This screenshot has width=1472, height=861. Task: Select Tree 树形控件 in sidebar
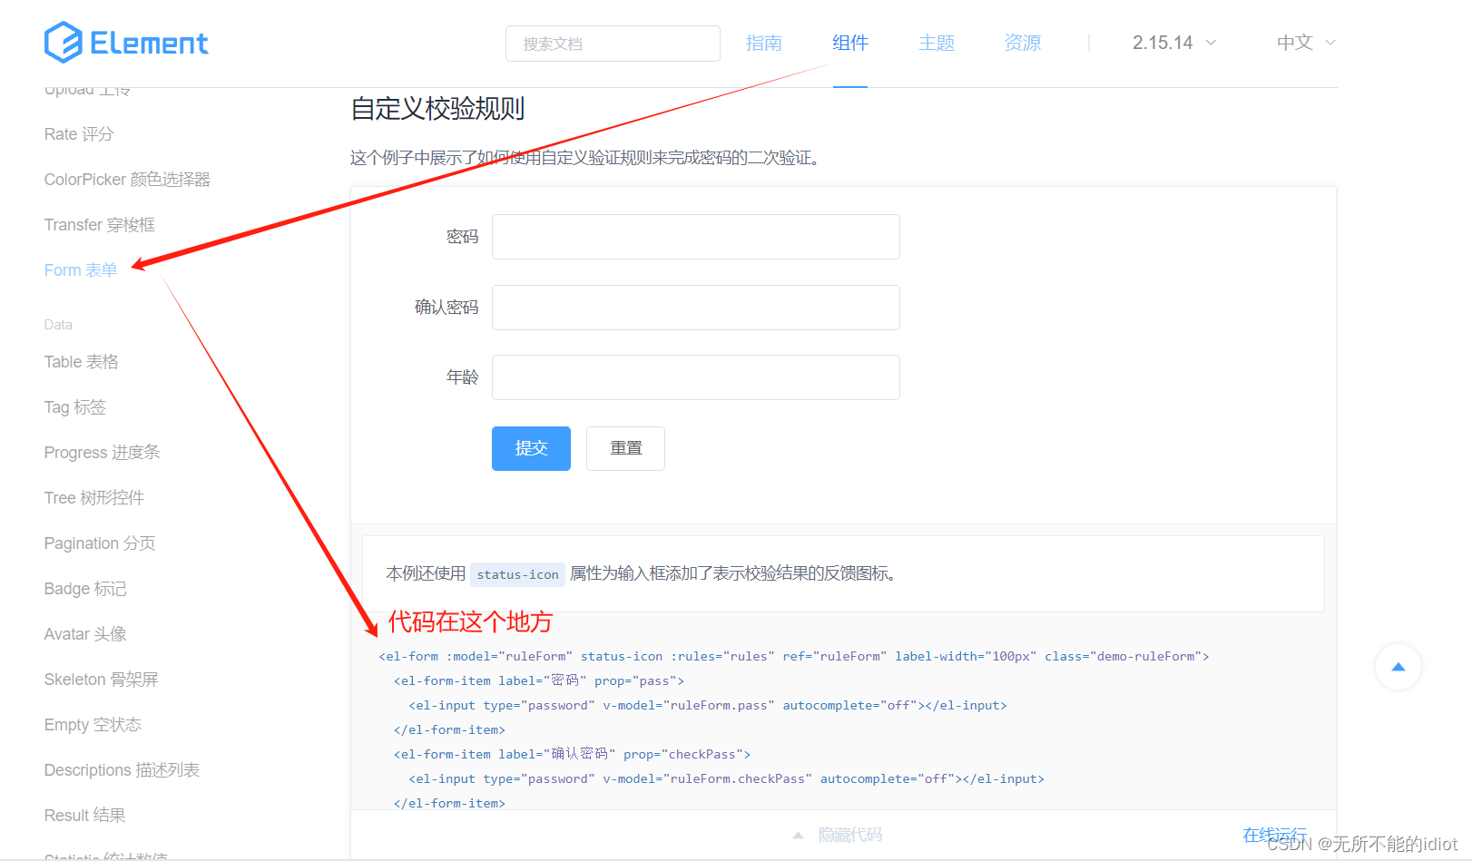94,498
